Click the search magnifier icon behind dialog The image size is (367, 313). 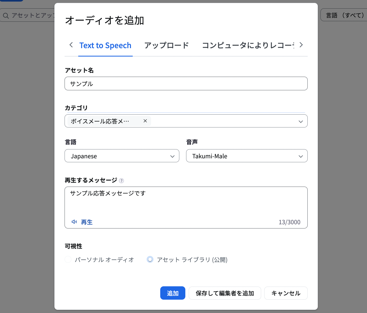click(6, 16)
